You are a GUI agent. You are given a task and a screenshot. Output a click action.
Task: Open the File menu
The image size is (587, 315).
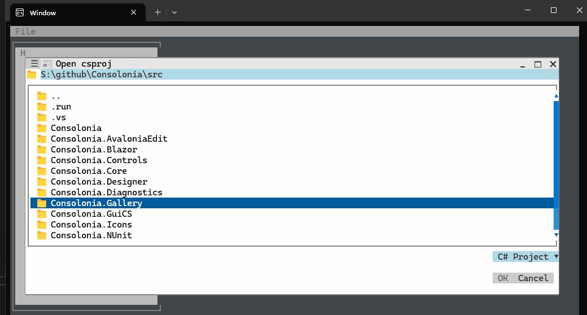[x=25, y=32]
